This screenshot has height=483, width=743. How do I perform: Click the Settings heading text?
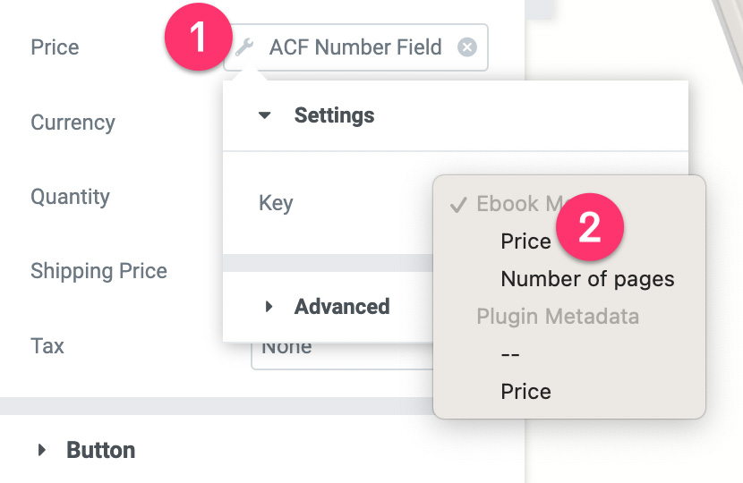point(334,115)
